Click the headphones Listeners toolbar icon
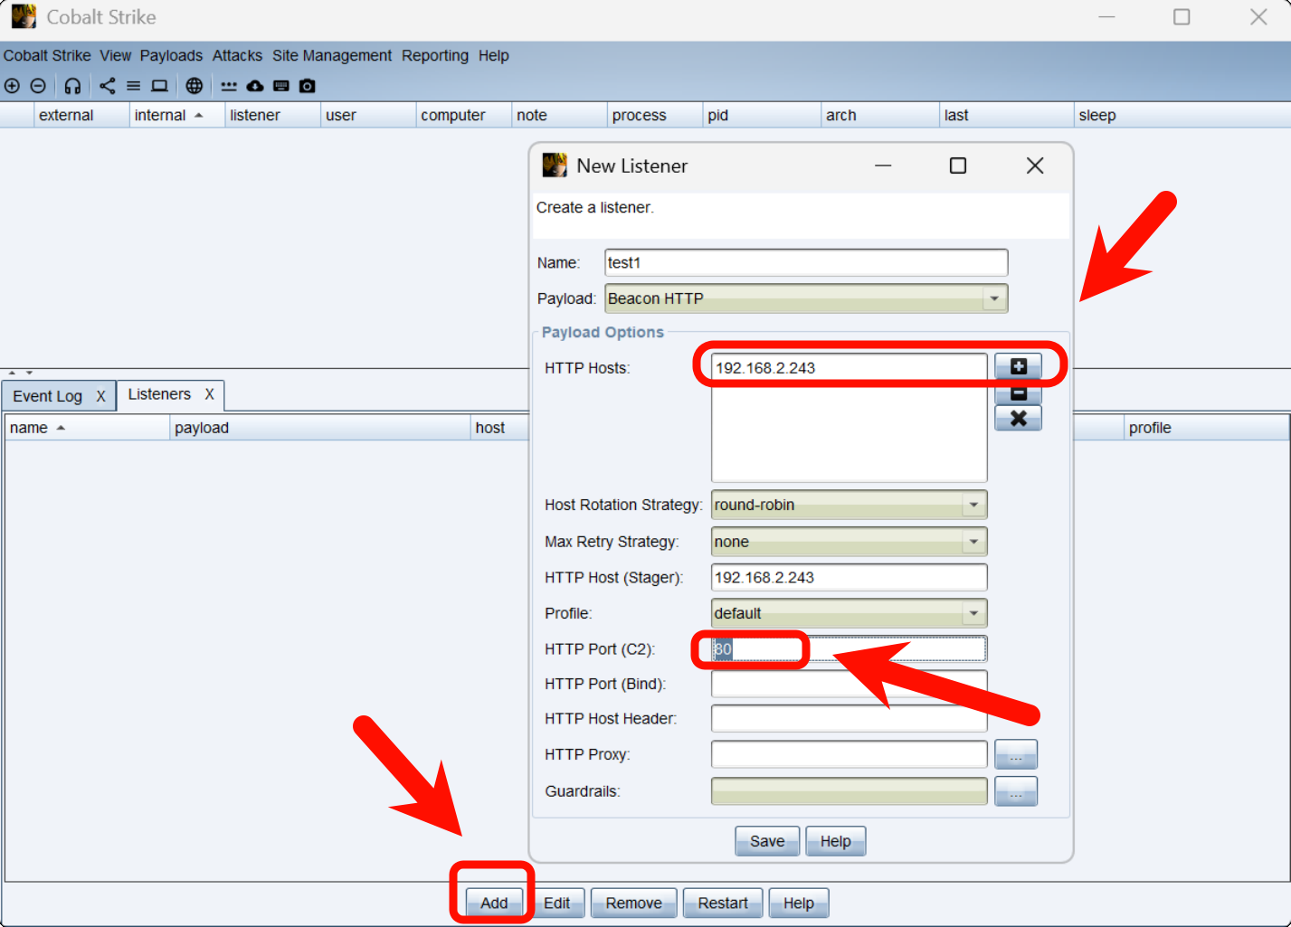This screenshot has height=927, width=1291. click(72, 86)
